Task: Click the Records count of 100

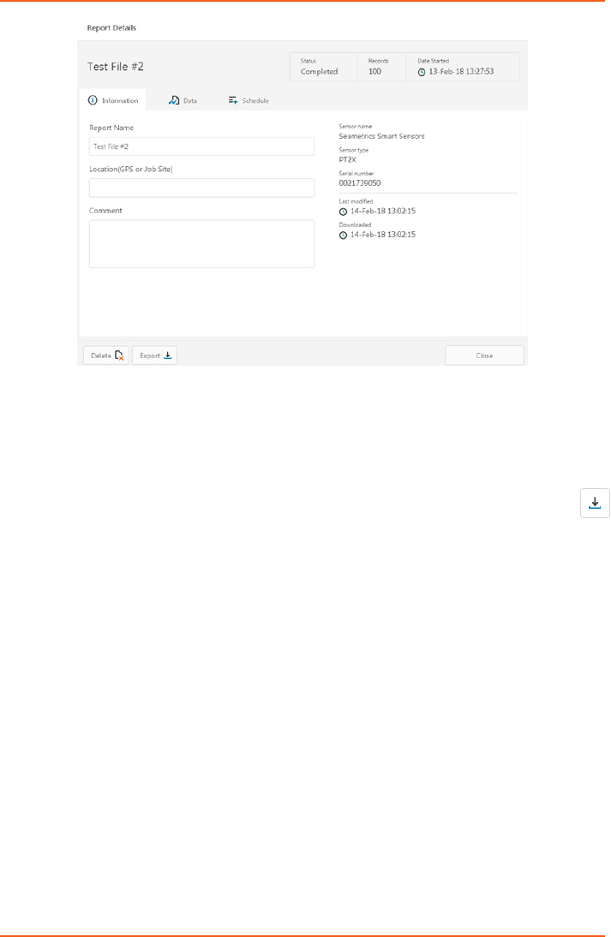Action: click(x=374, y=72)
